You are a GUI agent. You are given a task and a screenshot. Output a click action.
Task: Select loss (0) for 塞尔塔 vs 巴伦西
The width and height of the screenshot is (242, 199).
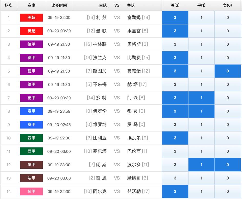pyautogui.click(x=228, y=151)
